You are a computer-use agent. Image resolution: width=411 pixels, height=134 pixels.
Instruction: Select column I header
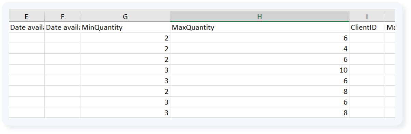(367, 16)
